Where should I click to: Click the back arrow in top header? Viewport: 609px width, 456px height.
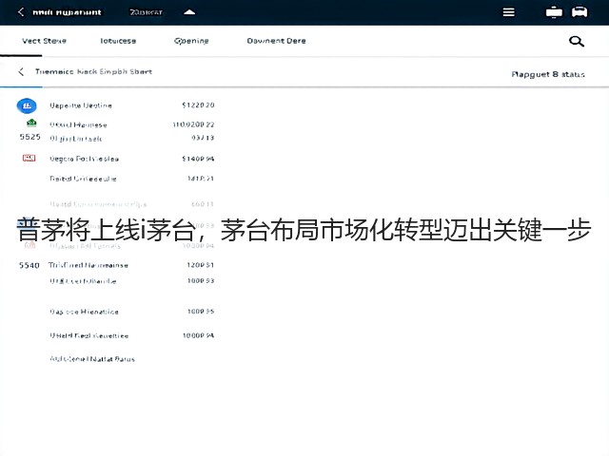(21, 12)
